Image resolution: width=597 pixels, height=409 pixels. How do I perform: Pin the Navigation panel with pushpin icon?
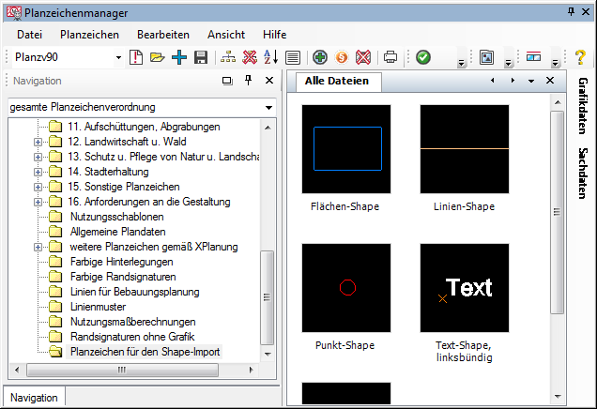click(x=248, y=82)
